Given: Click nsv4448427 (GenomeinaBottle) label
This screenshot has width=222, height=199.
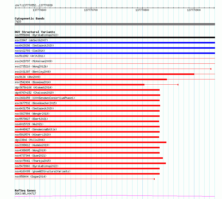Looking at the screenshot, I should [36, 129].
